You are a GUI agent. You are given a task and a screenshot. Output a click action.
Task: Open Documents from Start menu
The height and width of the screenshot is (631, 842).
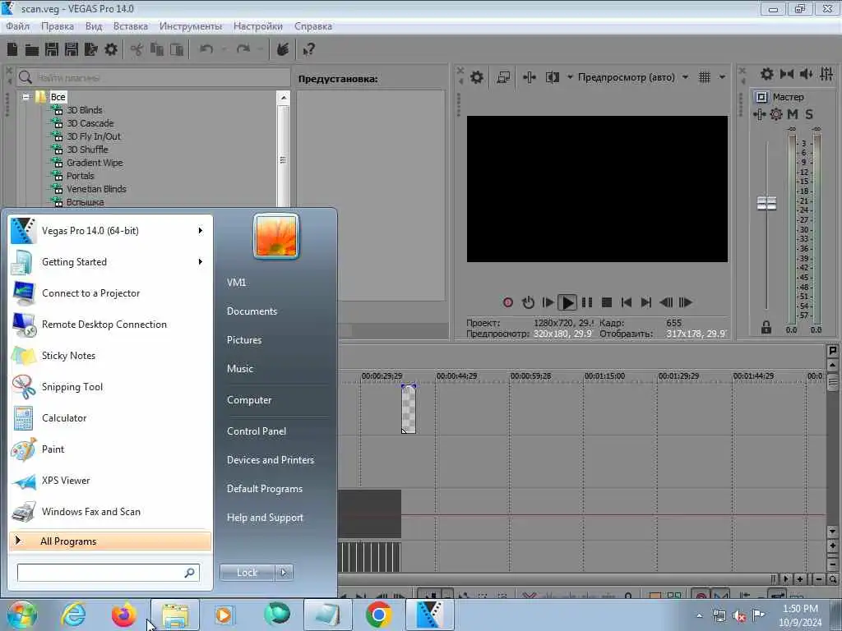(252, 311)
